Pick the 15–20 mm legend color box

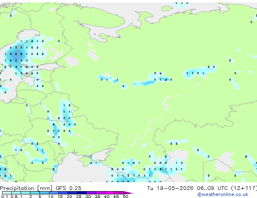pos(63,193)
